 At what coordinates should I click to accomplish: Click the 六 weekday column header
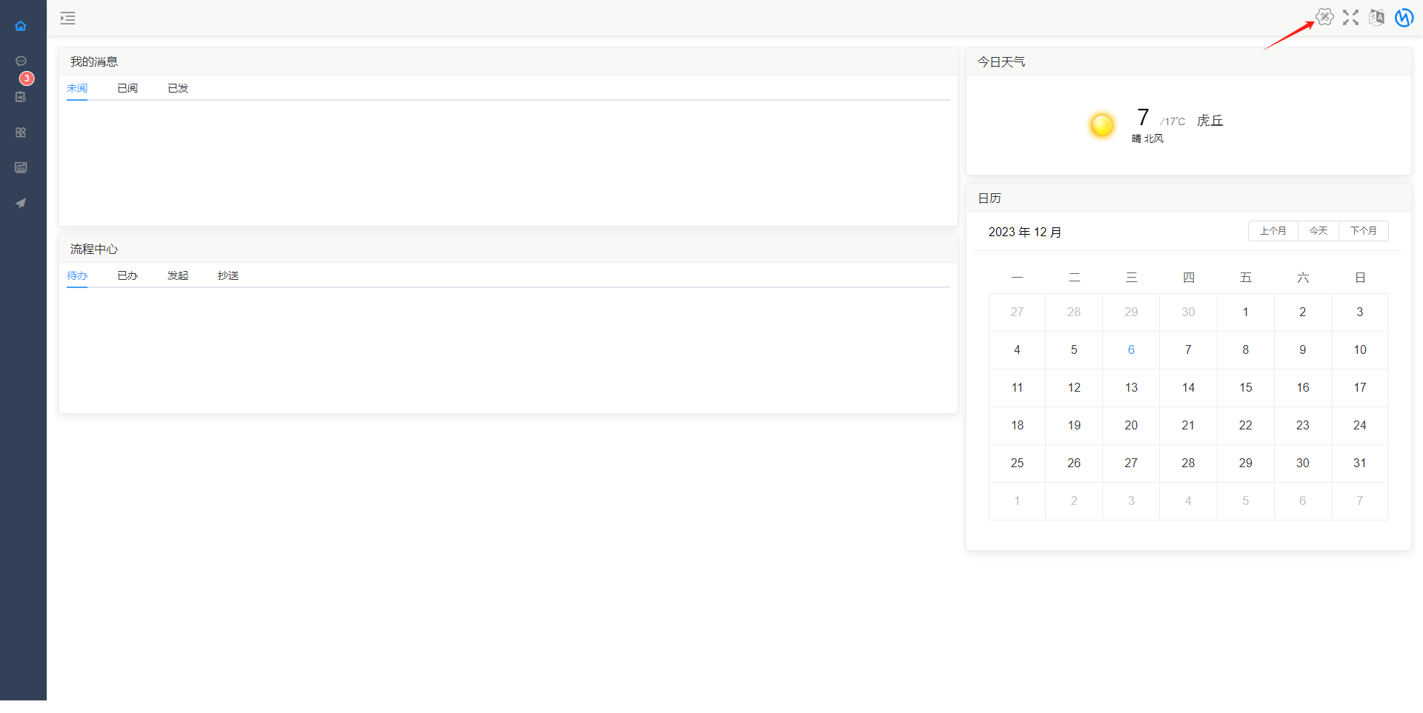point(1303,277)
